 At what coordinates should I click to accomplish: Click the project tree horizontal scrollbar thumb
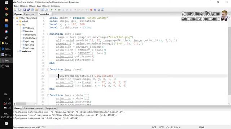click(21, 104)
